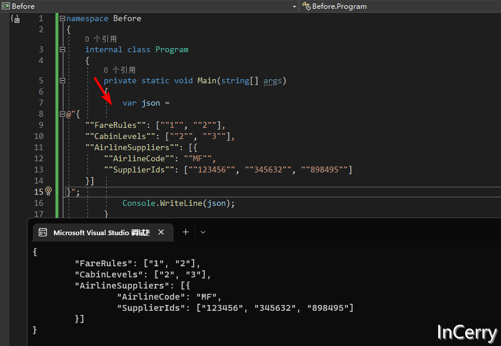Collapse the JSON raw string region on line 8

point(62,114)
